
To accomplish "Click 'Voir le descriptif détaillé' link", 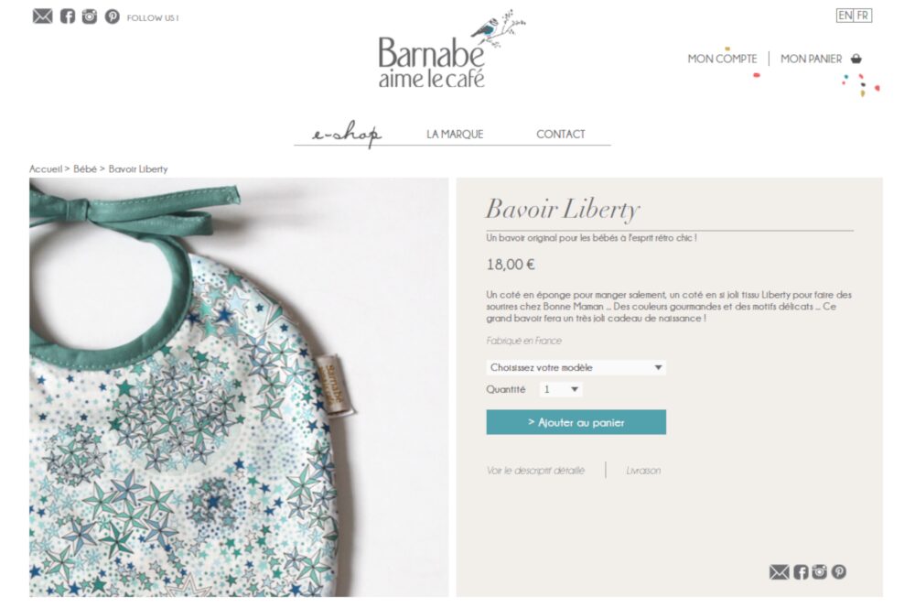I will [535, 470].
